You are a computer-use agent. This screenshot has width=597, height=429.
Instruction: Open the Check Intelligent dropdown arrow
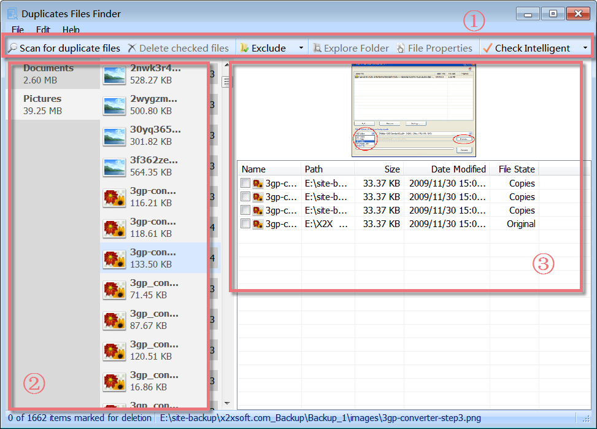[586, 47]
